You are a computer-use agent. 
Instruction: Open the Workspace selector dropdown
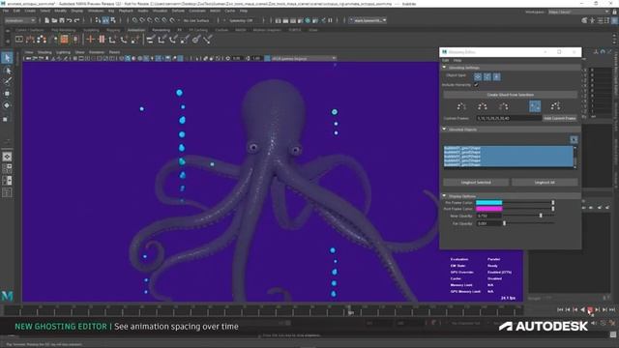click(x=579, y=12)
